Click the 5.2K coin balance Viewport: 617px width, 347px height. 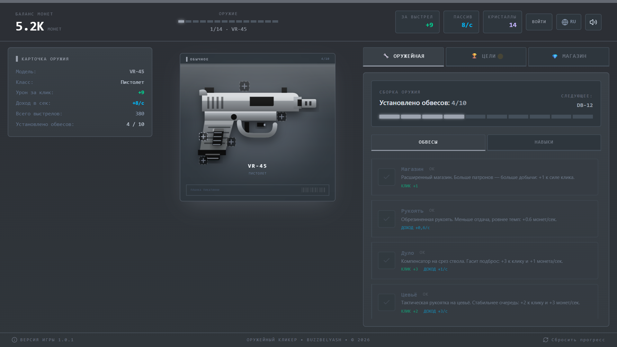[30, 26]
